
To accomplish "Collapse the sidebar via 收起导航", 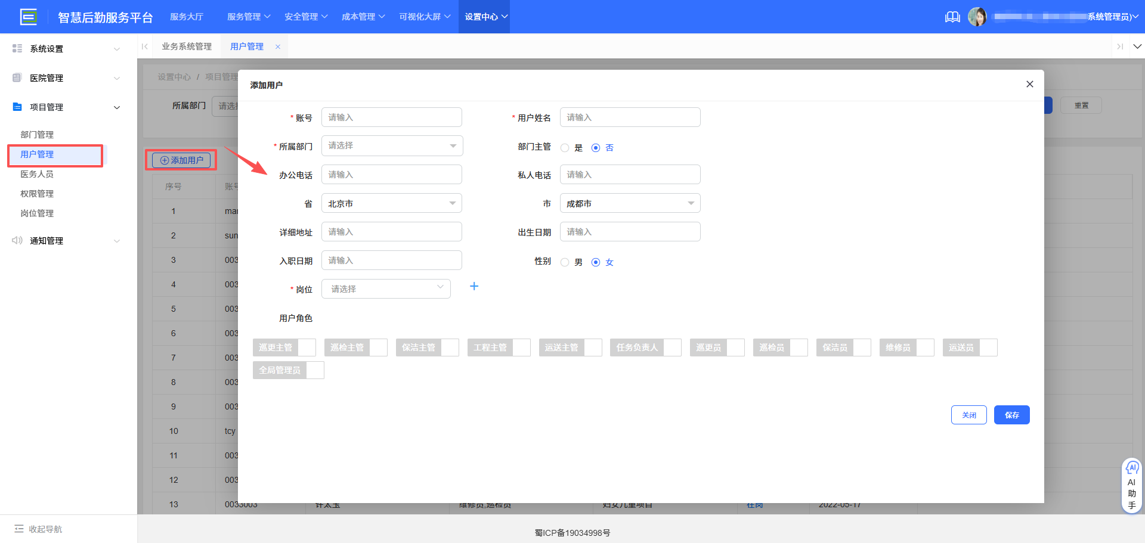I will [x=38, y=529].
